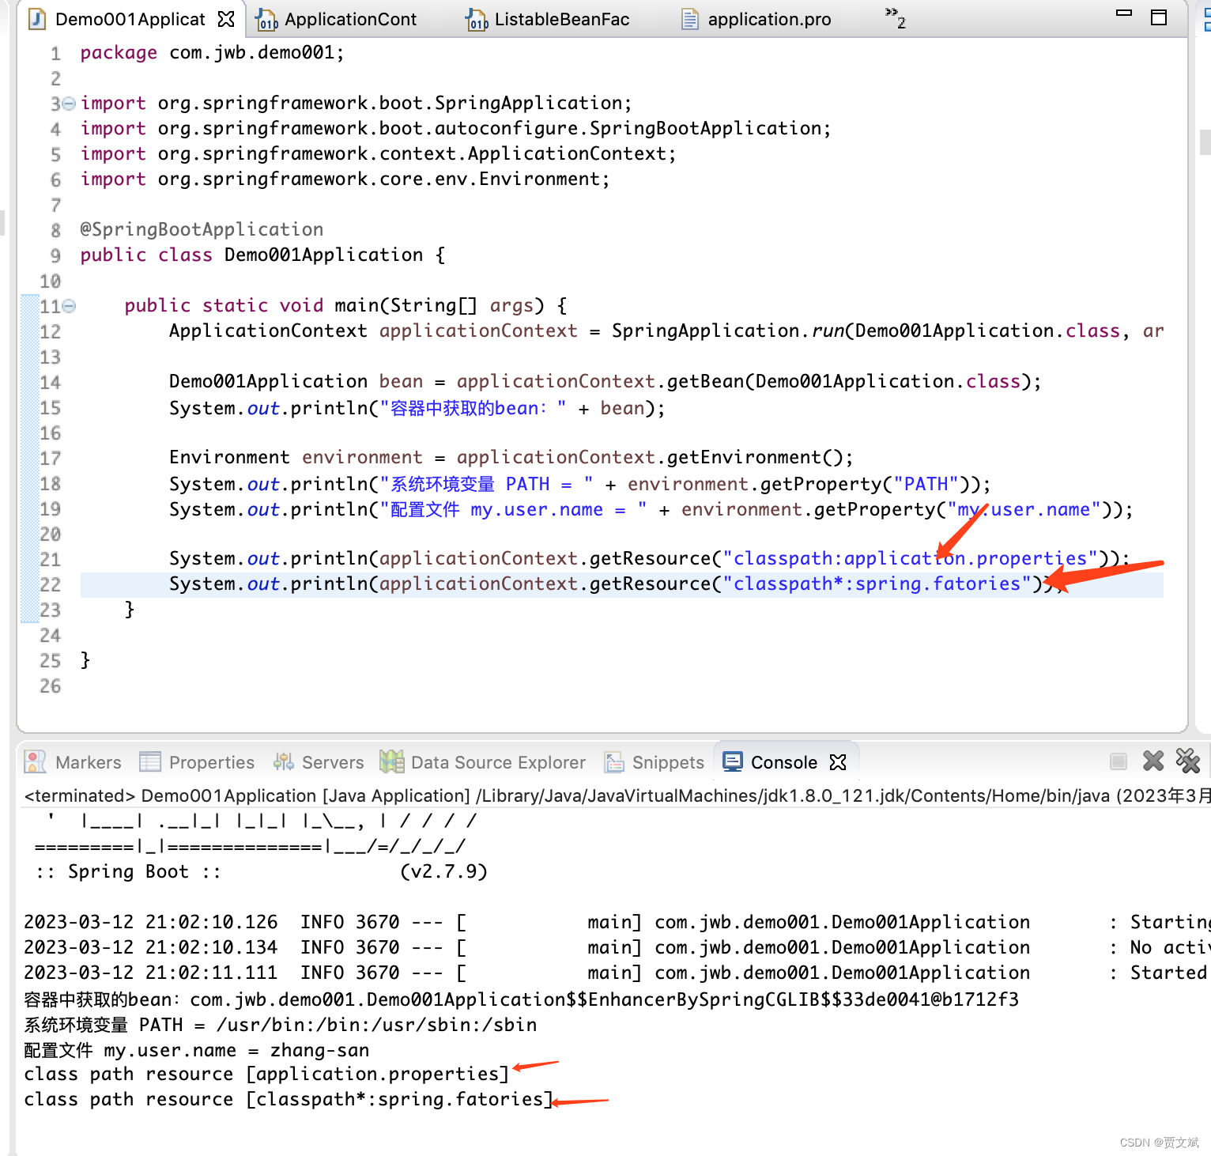
Task: Open the Markers view tab
Action: click(74, 762)
